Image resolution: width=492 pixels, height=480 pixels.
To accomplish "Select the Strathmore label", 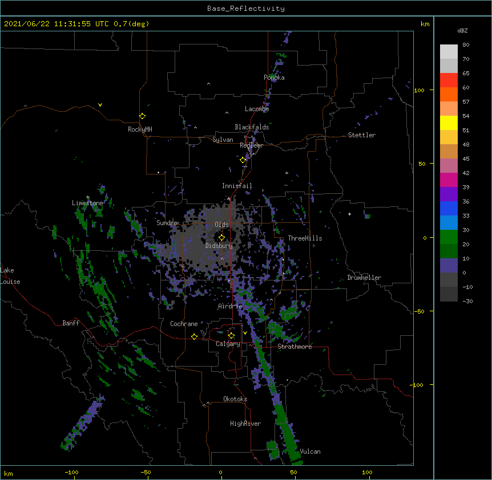I will [295, 347].
